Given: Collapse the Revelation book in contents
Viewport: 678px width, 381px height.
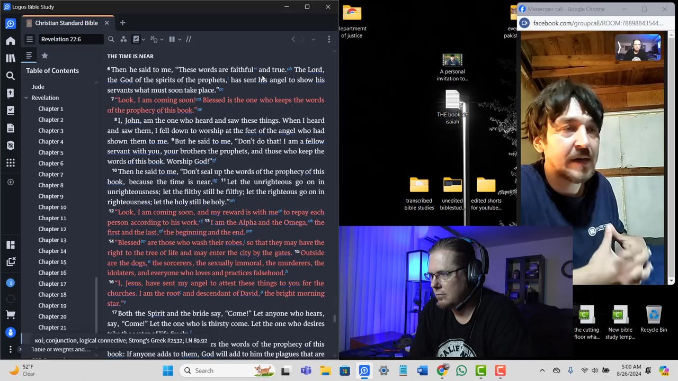Looking at the screenshot, I should pos(26,98).
